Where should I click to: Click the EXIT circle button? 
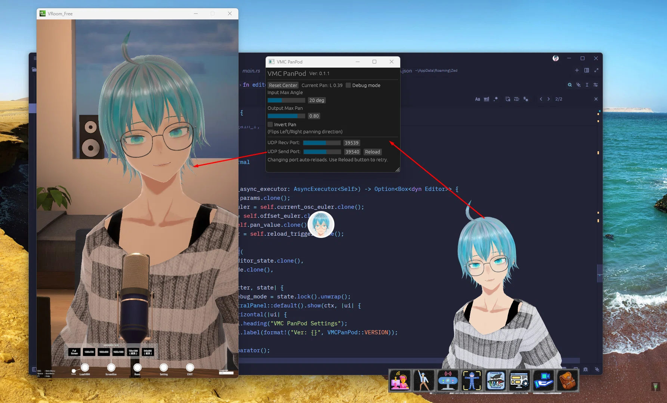tap(190, 368)
